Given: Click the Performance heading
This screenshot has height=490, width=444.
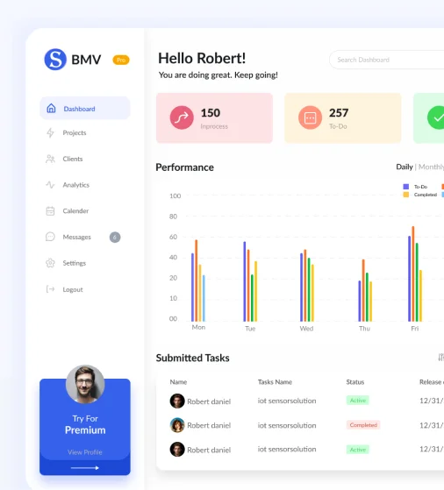Looking at the screenshot, I should 184,167.
